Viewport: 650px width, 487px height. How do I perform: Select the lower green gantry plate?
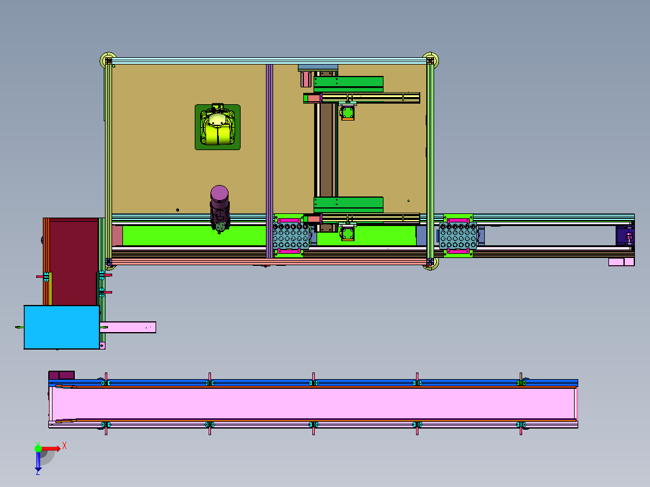point(349,205)
